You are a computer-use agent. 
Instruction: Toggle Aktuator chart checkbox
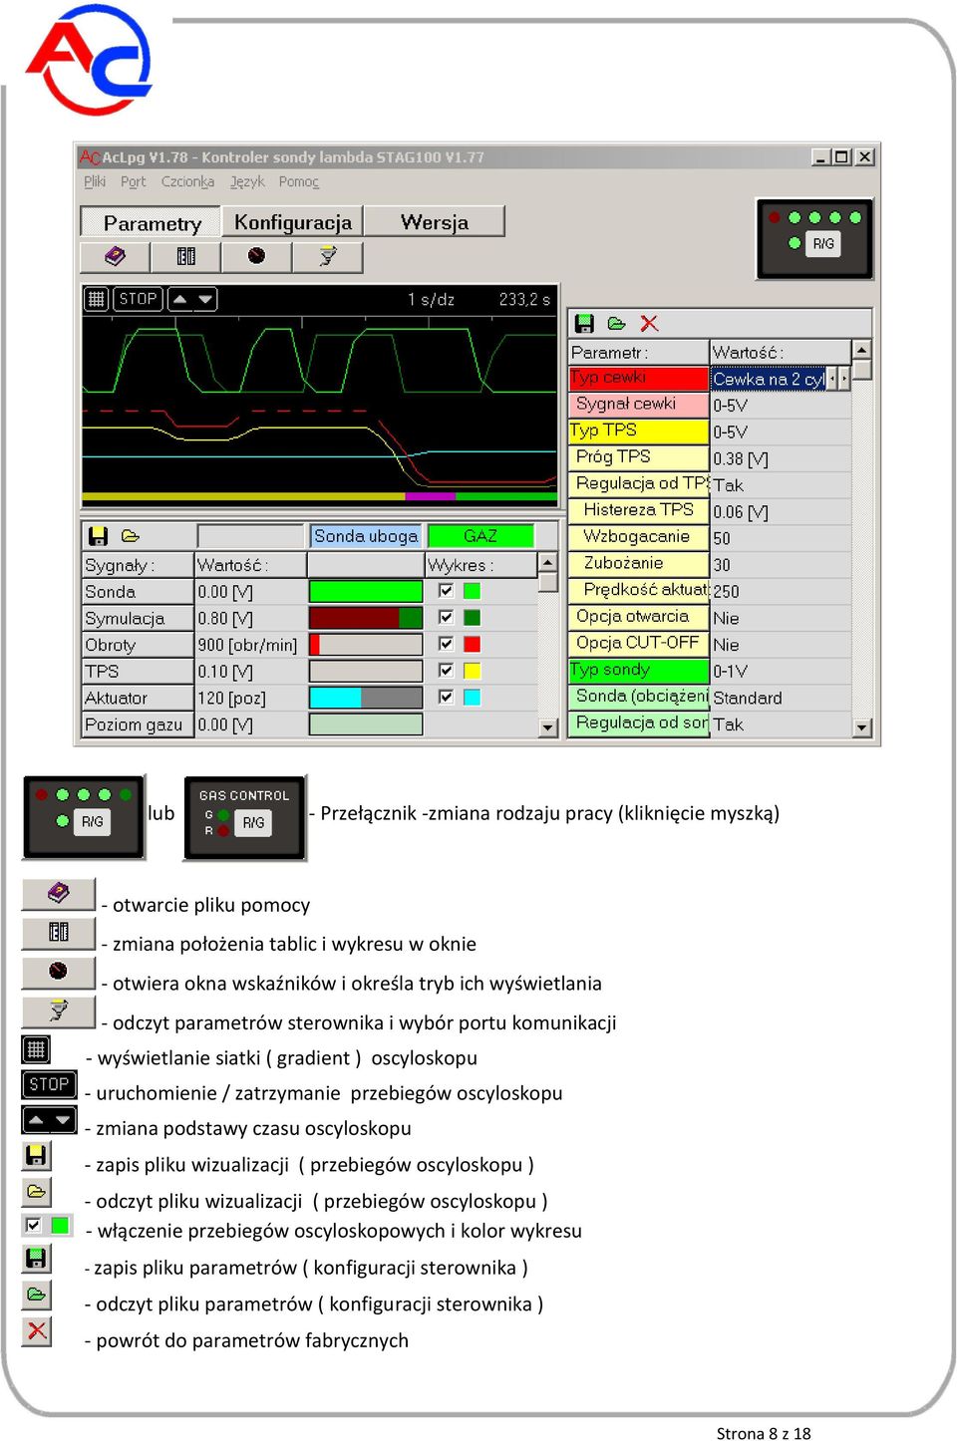(x=446, y=698)
